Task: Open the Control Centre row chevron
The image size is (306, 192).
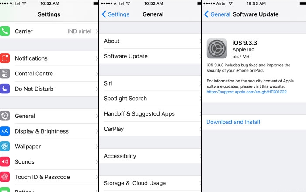Action: (97, 74)
